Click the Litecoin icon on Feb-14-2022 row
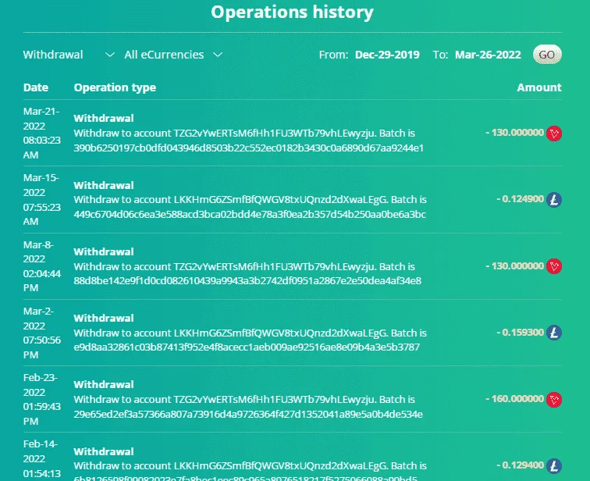The height and width of the screenshot is (481, 590). 554,466
